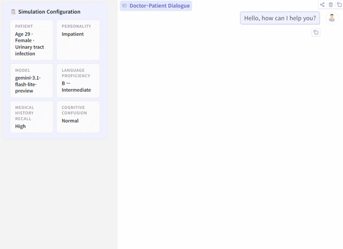343x249 pixels.
Task: Copy the 'Hello, how can I help you?' message
Action: tap(316, 33)
